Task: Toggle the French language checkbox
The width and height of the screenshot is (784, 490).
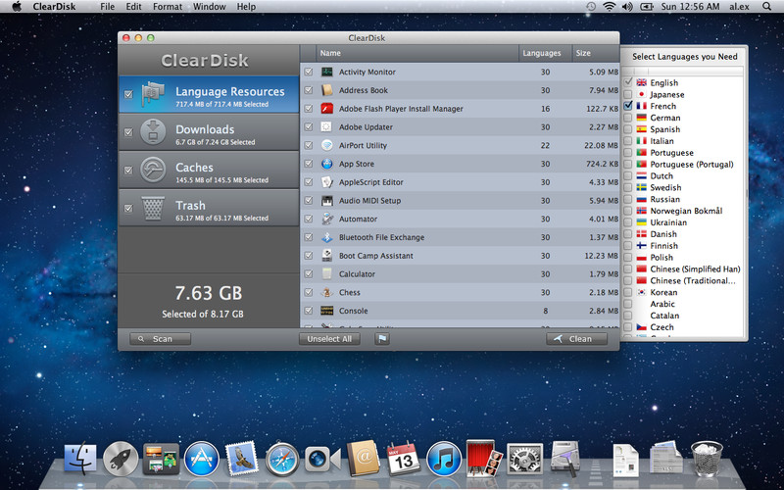Action: coord(628,106)
